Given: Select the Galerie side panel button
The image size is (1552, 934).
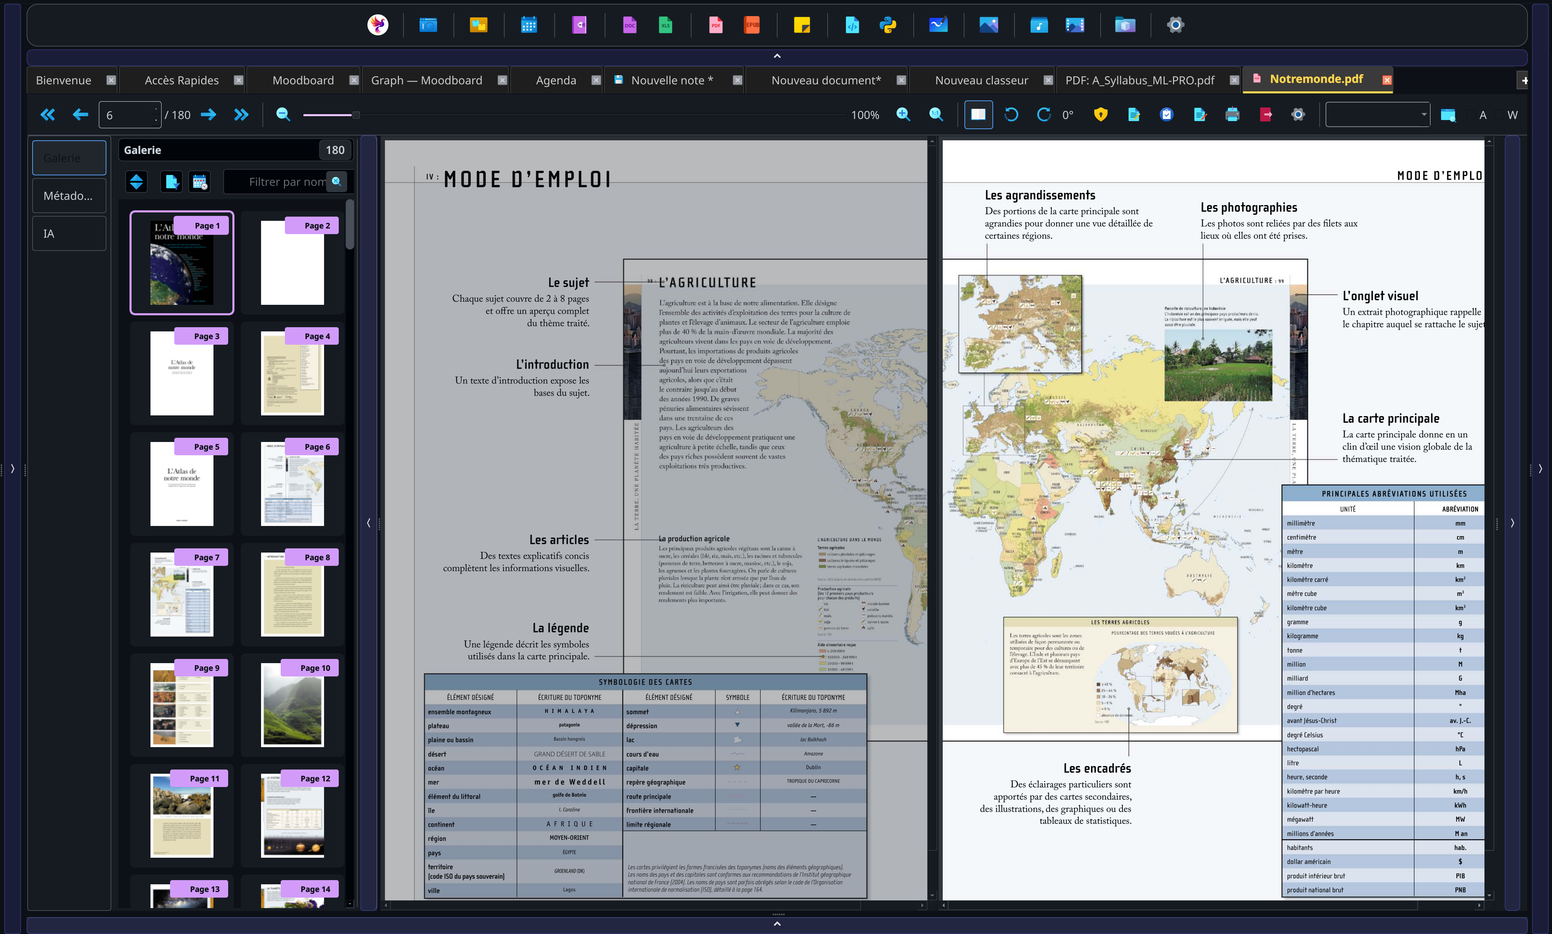Looking at the screenshot, I should point(69,158).
